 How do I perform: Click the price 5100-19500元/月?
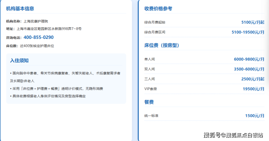[248, 32]
